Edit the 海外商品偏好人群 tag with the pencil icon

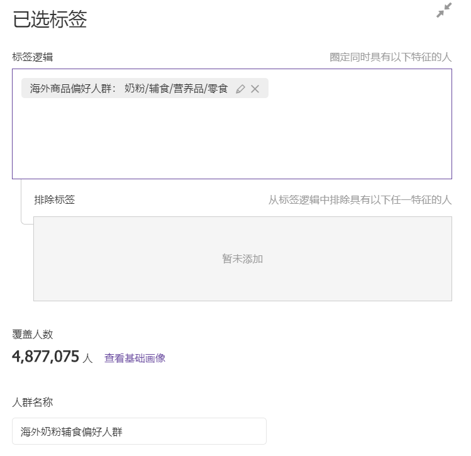[x=240, y=89]
